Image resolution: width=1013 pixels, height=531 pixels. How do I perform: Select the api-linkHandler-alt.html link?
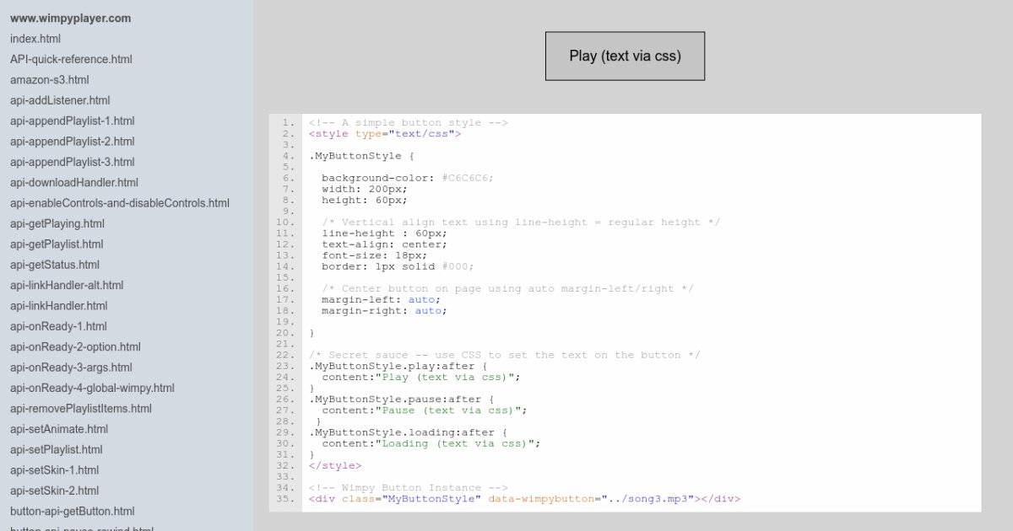[67, 285]
